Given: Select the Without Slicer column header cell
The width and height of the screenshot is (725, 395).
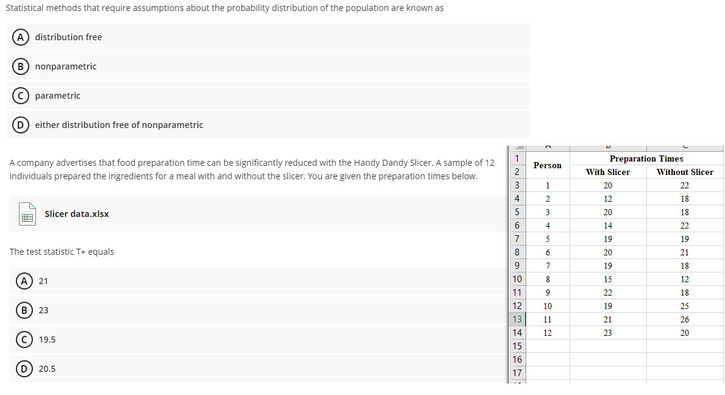Looking at the screenshot, I should 685,172.
